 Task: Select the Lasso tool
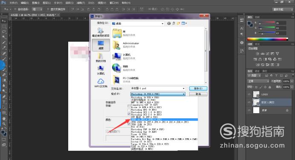[x=4, y=32]
